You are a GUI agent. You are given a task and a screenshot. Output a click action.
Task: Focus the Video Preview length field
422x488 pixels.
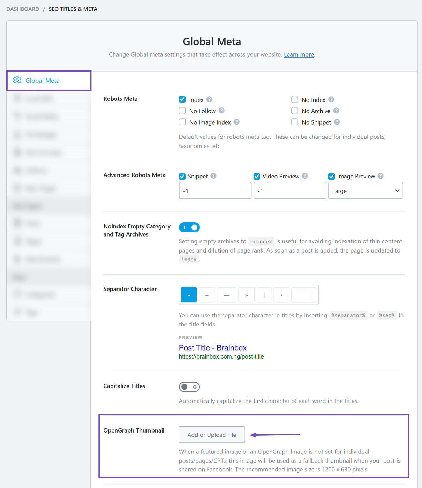[290, 191]
